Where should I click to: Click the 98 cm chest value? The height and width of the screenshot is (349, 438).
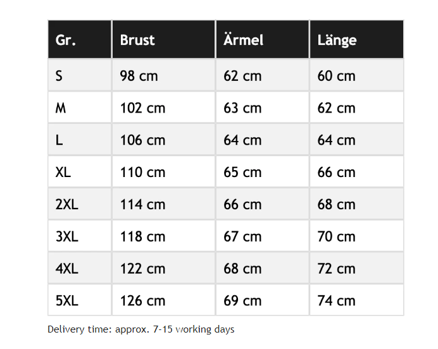click(139, 76)
